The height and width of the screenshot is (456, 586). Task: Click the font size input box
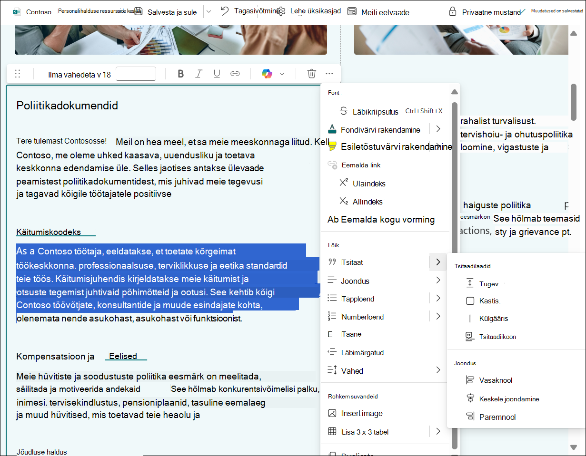[x=136, y=74]
